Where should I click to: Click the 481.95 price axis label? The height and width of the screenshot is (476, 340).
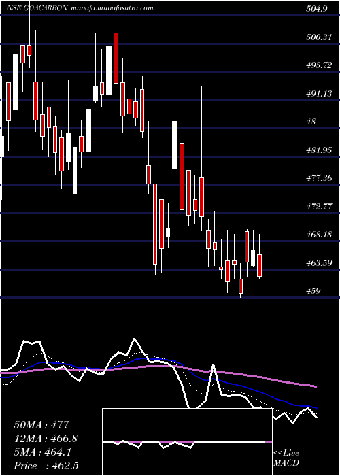click(319, 150)
